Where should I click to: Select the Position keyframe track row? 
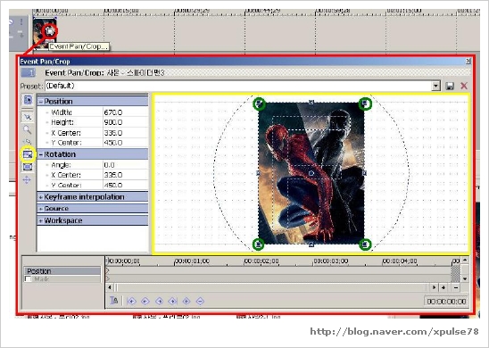coord(62,271)
